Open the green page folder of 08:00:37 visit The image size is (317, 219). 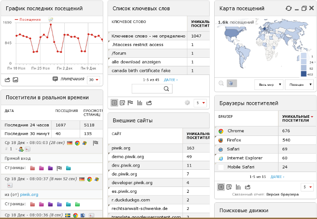77,204
